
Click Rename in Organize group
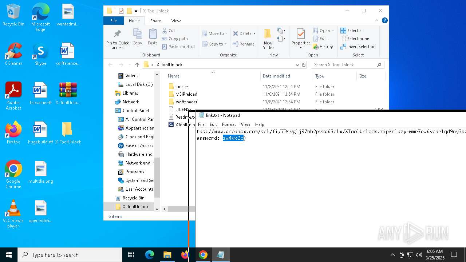point(244,44)
